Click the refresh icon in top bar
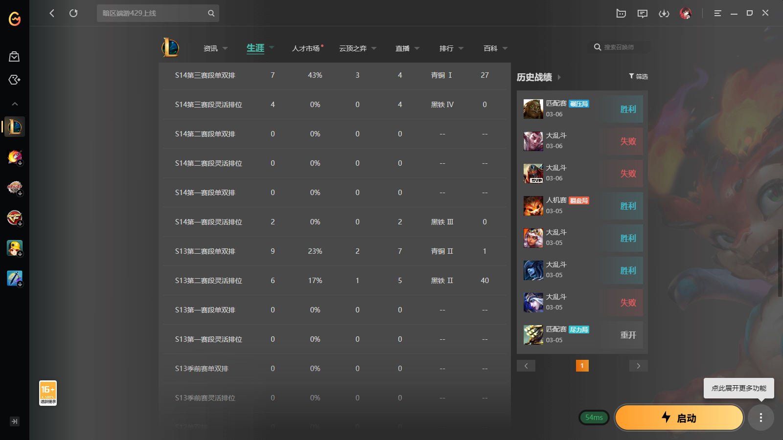Screen dimensions: 783x440 point(73,13)
